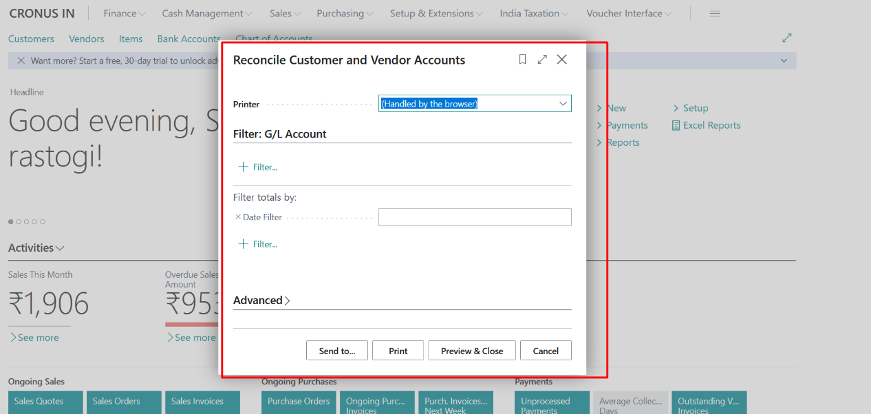Open the hamburger navigation menu
This screenshot has width=871, height=414.
tap(714, 13)
